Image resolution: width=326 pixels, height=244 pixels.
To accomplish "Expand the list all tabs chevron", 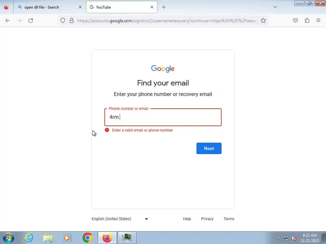I will click(275, 7).
